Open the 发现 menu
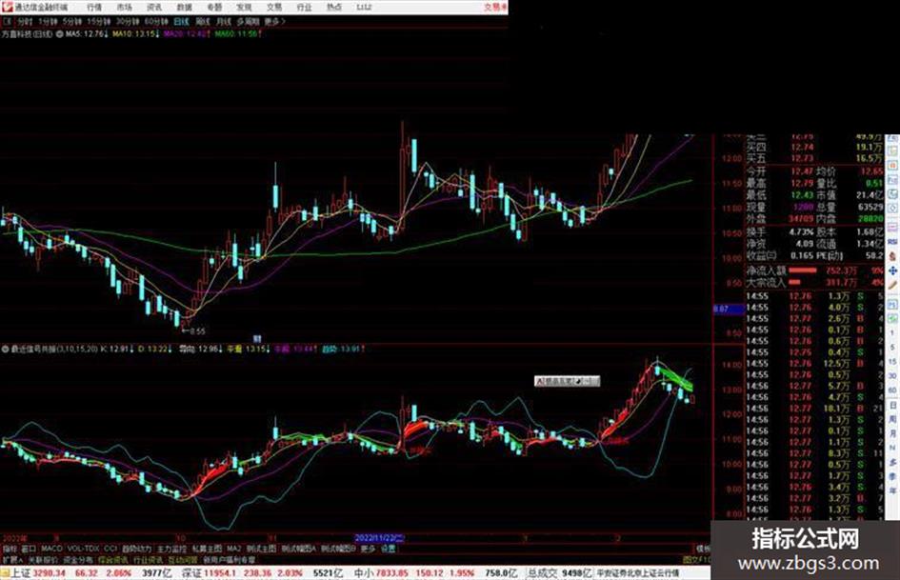This screenshot has width=900, height=580. [244, 8]
